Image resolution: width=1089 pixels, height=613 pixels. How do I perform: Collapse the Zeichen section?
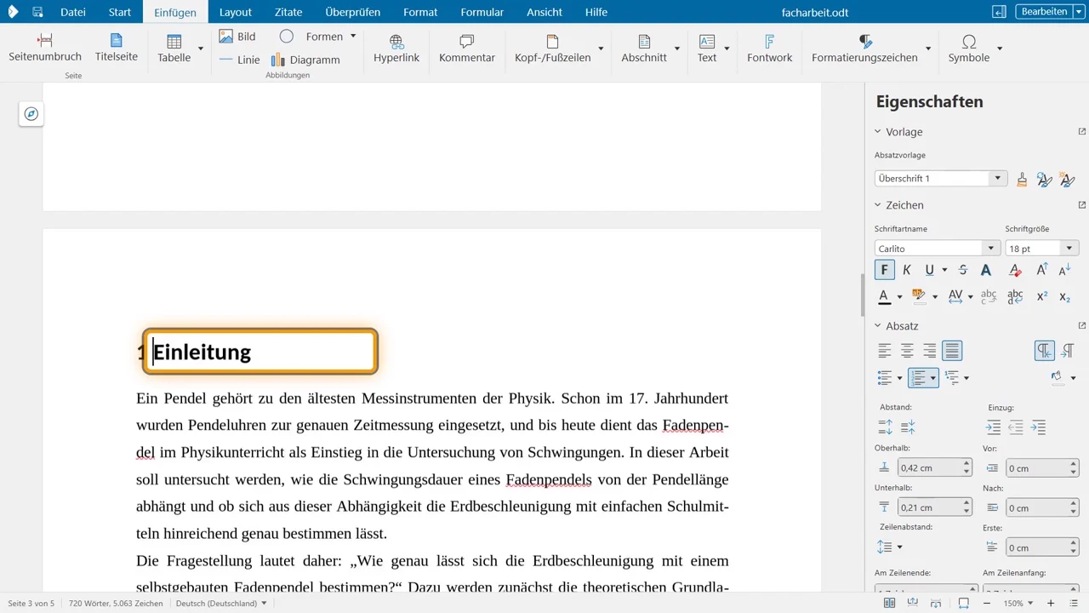[878, 205]
